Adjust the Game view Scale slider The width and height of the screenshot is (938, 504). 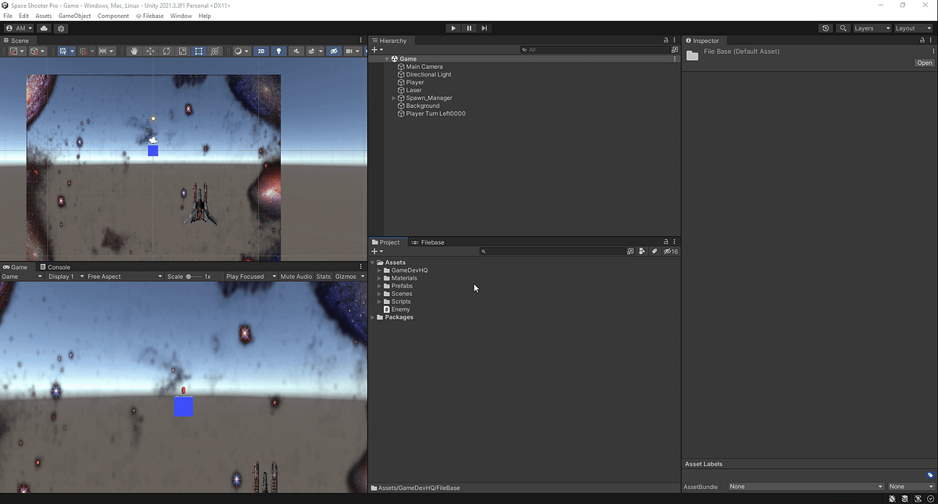point(193,277)
